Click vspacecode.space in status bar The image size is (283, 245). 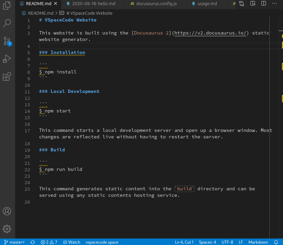point(102,242)
